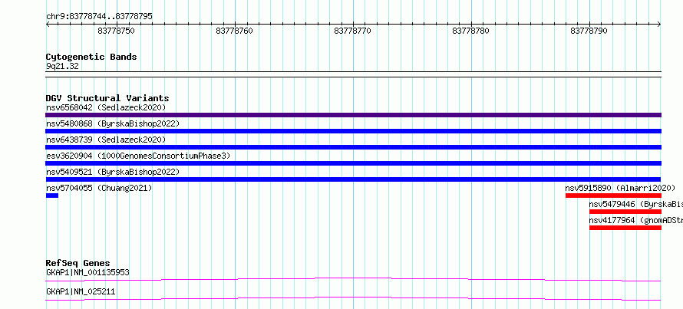Select the 9q21.32 band label
Screen dimensions: 683x309
[62, 67]
